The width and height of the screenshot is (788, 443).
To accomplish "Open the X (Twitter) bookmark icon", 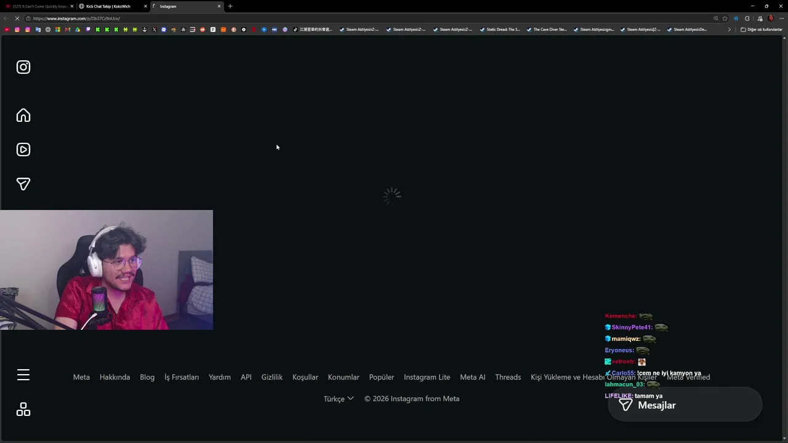I will (154, 30).
